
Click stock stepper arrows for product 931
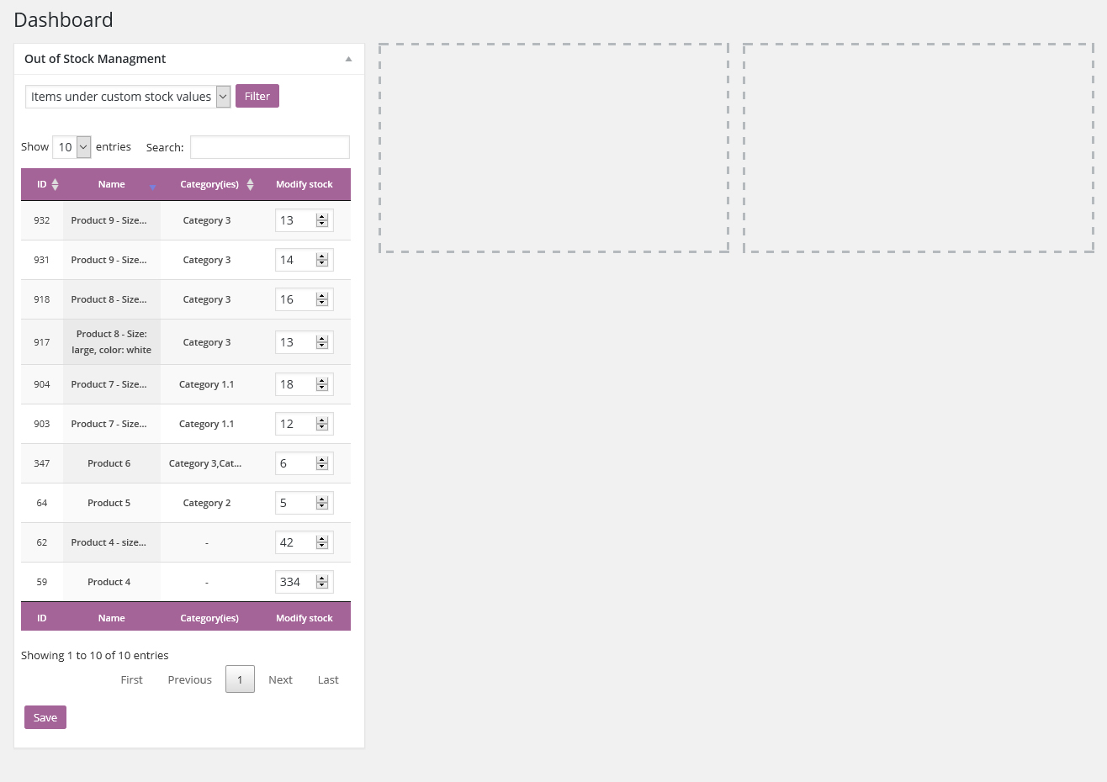(x=322, y=260)
